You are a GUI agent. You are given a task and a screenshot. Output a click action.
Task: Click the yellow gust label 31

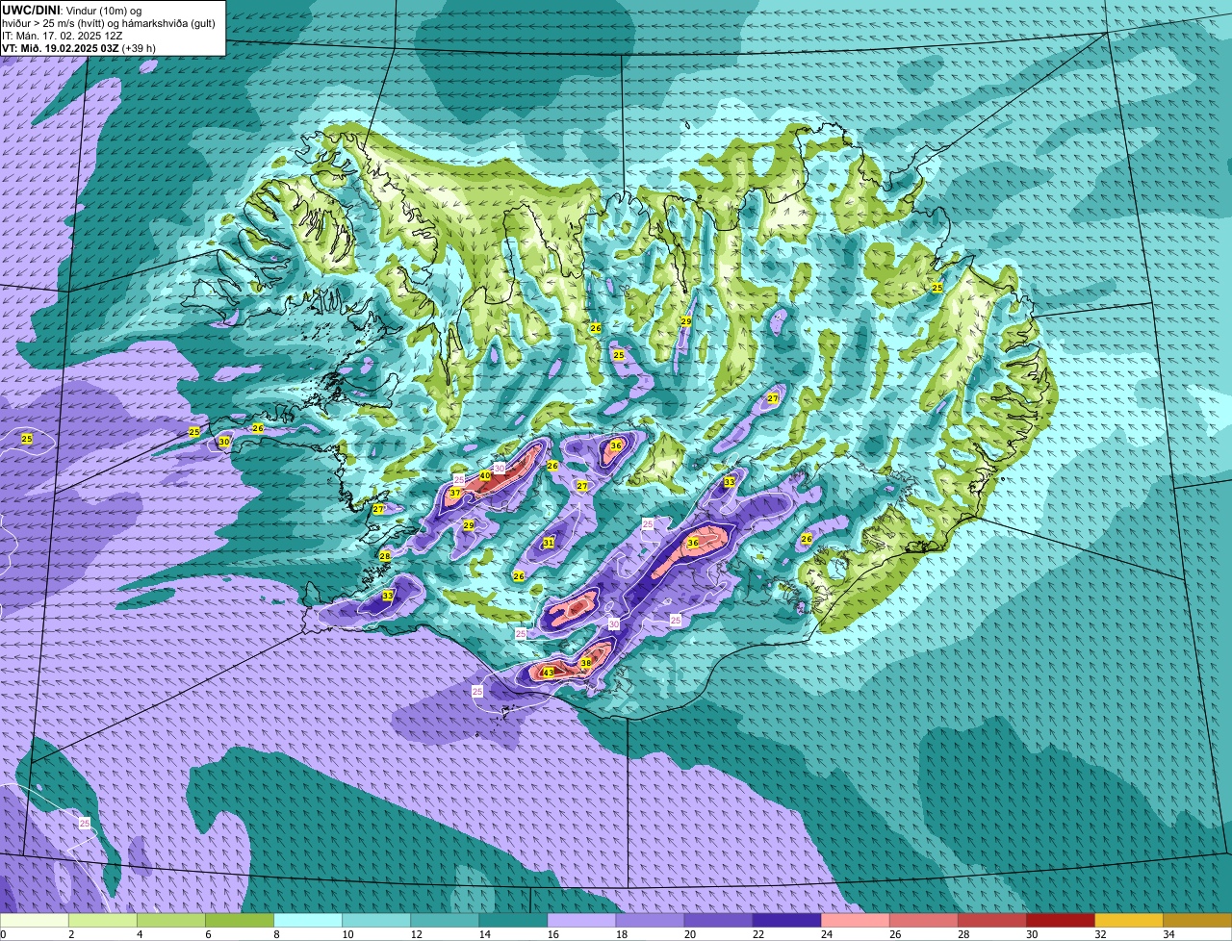[549, 543]
